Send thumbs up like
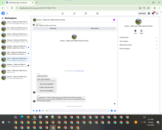The height and width of the screenshot is (130, 162). [x=115, y=110]
